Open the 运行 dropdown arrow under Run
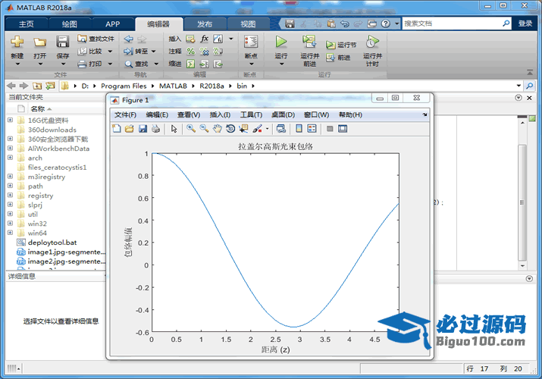Viewport: 542px width, 379px height. (x=281, y=64)
